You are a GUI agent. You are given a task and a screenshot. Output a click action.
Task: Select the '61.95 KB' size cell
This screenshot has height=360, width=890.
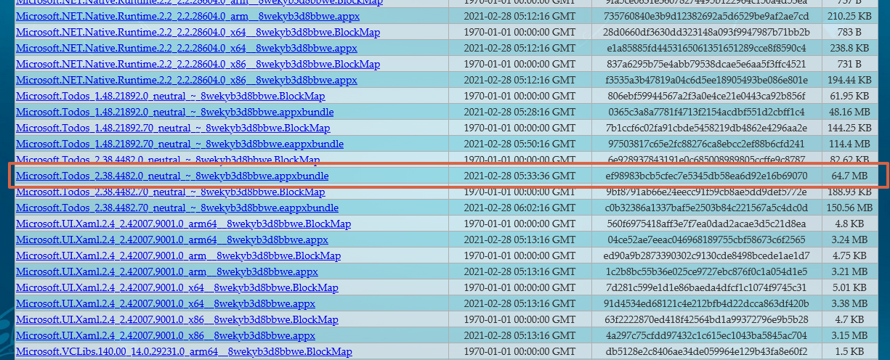[849, 96]
